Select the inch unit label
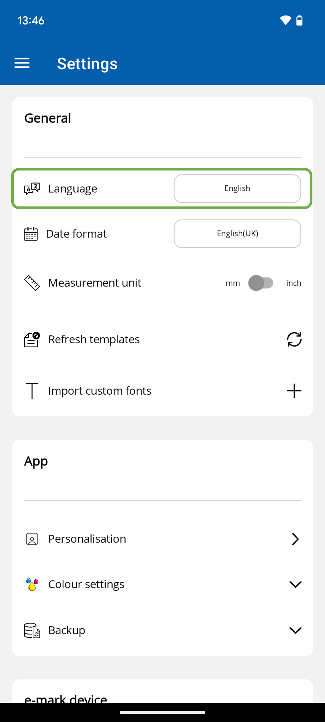The width and height of the screenshot is (325, 722). click(x=294, y=283)
